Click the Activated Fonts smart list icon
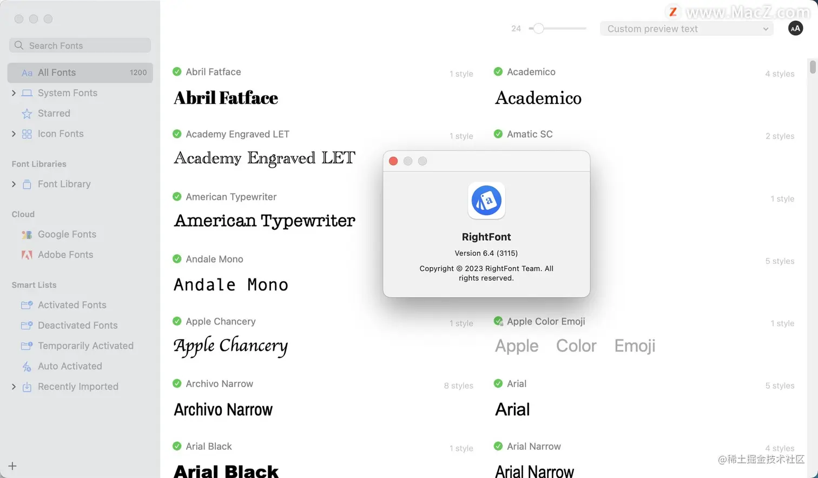818x478 pixels. pyautogui.click(x=27, y=305)
